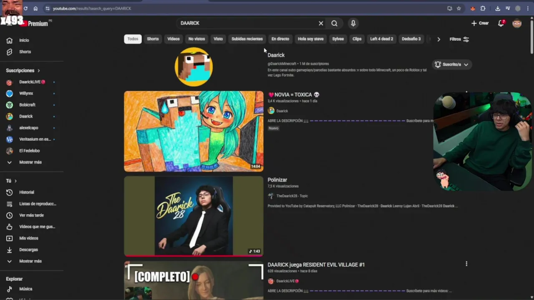Image resolution: width=534 pixels, height=300 pixels.
Task: Open the Polinizar video thumbnail
Action: tap(194, 216)
